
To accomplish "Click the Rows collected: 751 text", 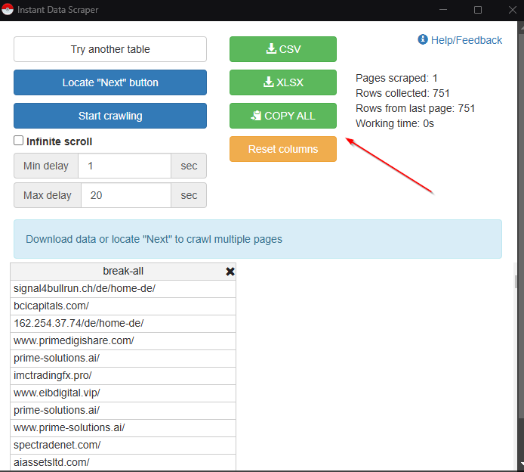I will tap(402, 93).
